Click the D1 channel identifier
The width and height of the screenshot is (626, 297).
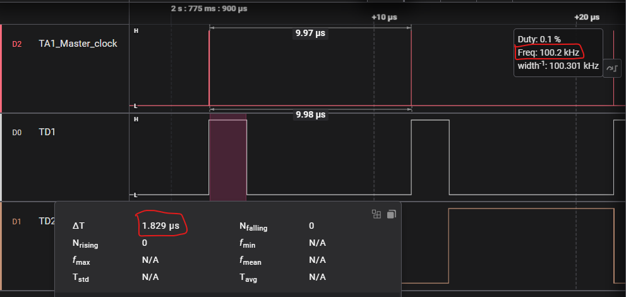pos(17,222)
